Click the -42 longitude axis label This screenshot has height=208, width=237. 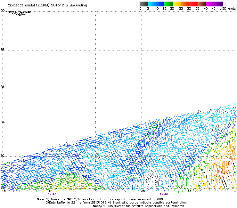coord(49,191)
